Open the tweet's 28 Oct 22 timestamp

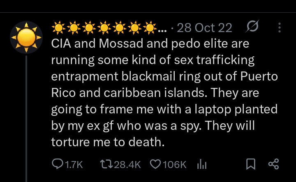203,28
